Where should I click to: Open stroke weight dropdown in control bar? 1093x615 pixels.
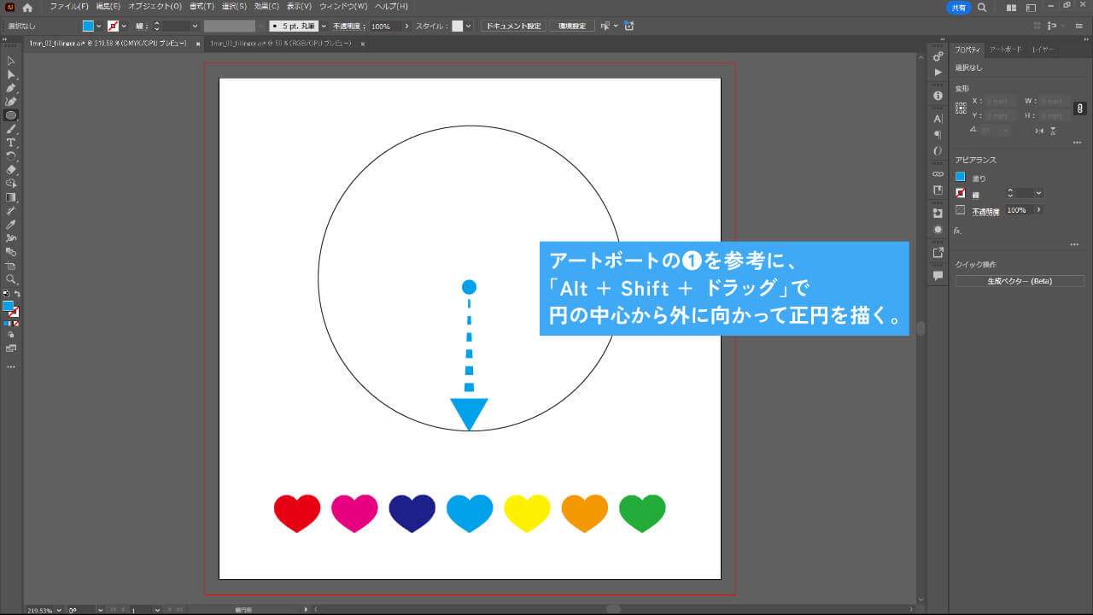tap(195, 26)
